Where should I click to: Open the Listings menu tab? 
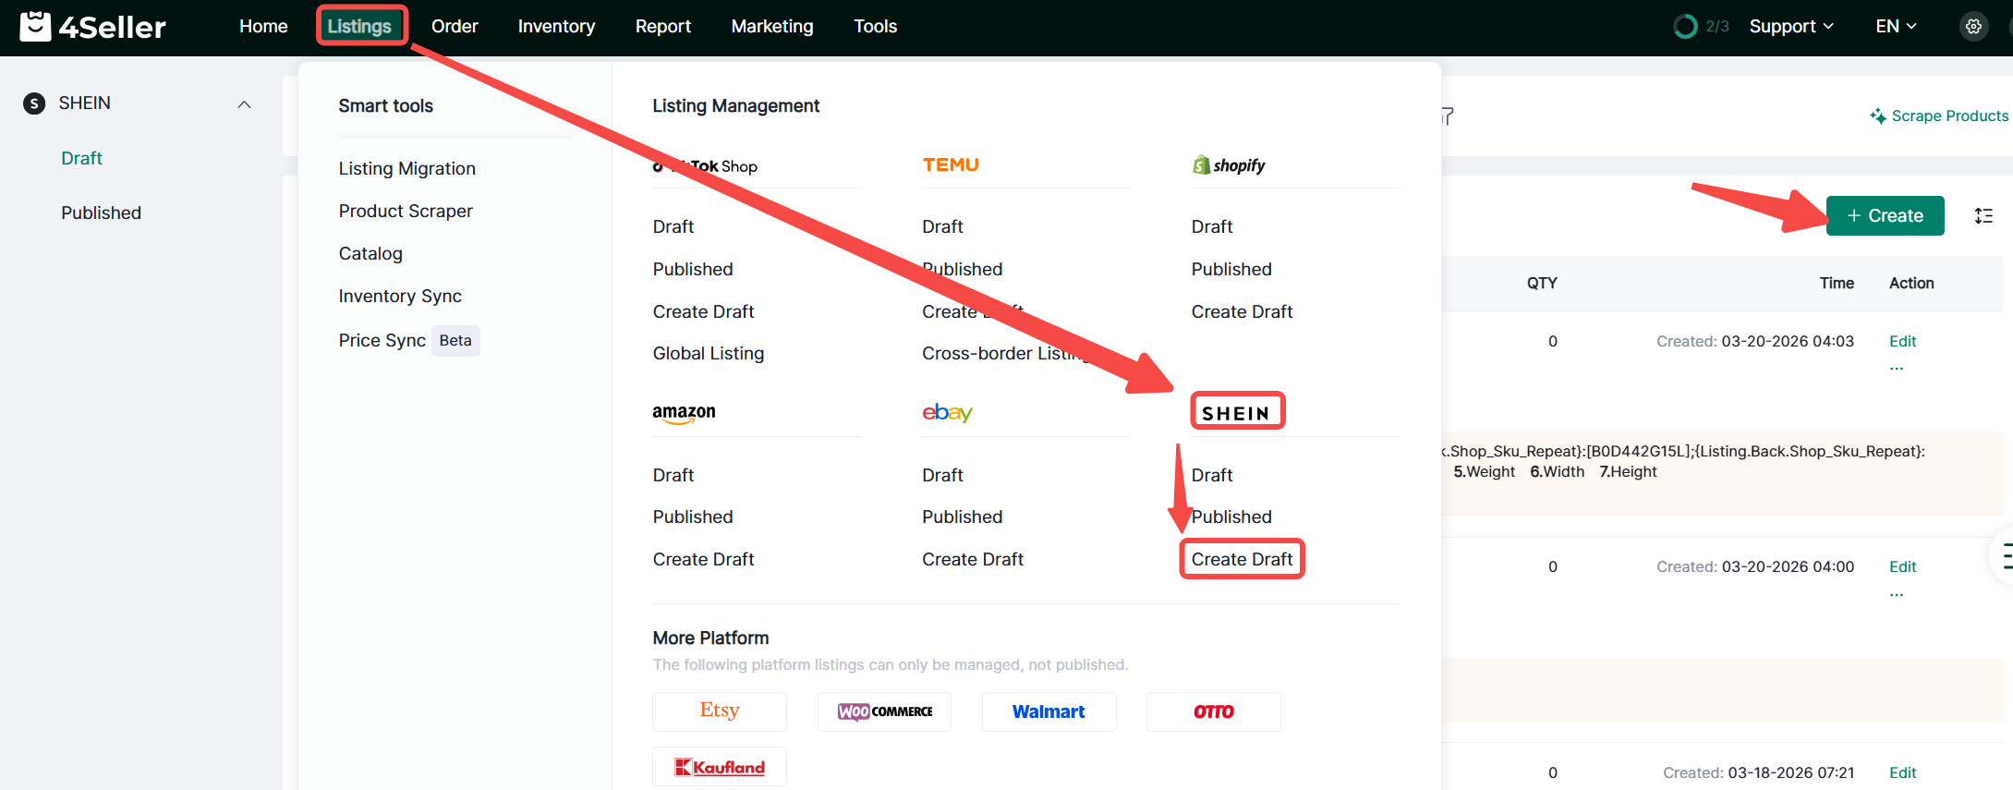click(359, 26)
